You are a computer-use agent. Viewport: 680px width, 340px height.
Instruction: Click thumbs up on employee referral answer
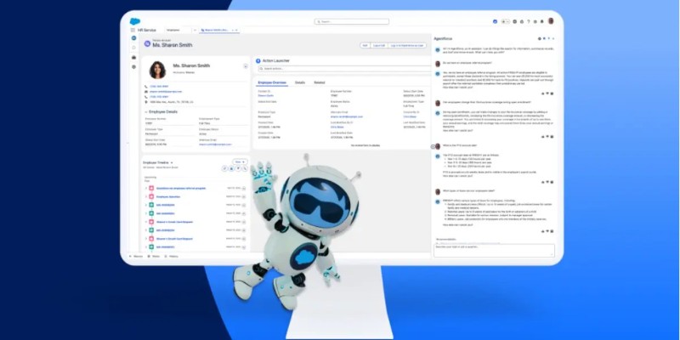(x=542, y=93)
